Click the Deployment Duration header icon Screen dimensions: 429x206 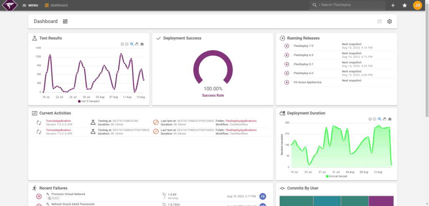pos(282,113)
